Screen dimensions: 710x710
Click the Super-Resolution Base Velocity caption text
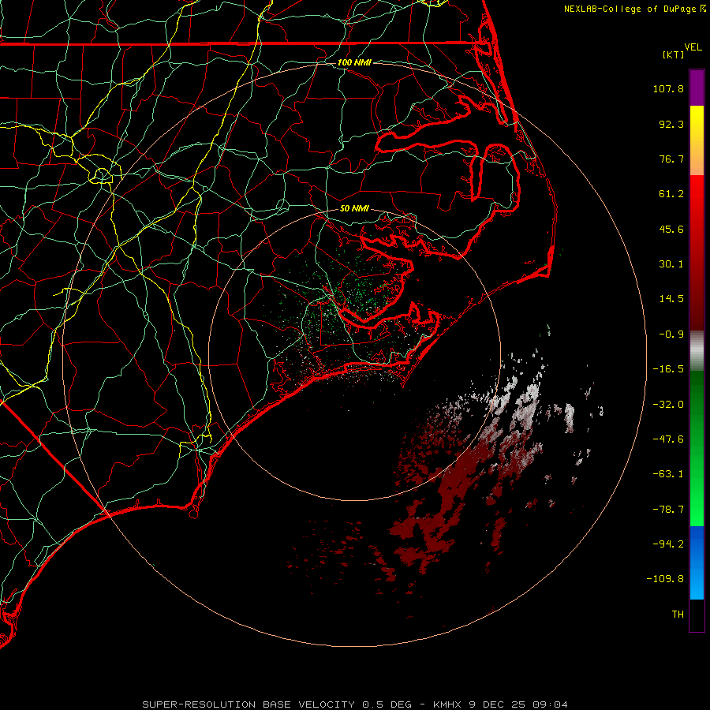354,704
